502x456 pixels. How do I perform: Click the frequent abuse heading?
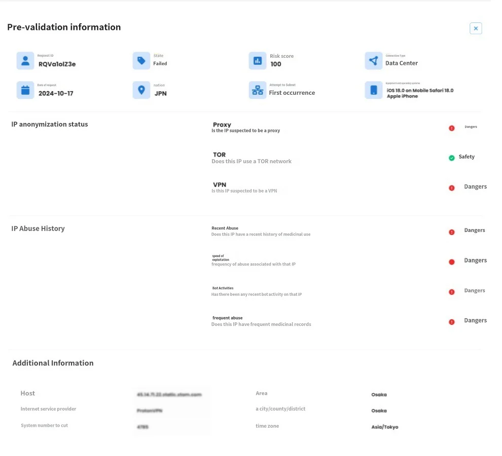click(227, 318)
